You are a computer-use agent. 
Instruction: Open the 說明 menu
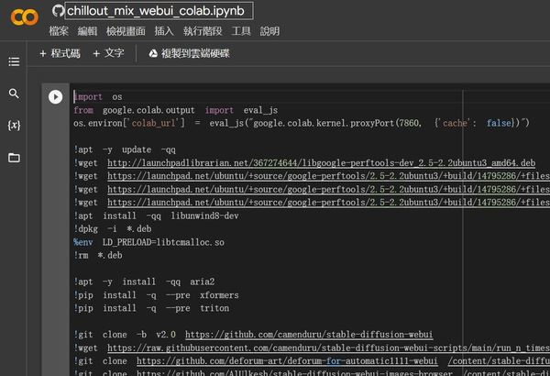269,31
